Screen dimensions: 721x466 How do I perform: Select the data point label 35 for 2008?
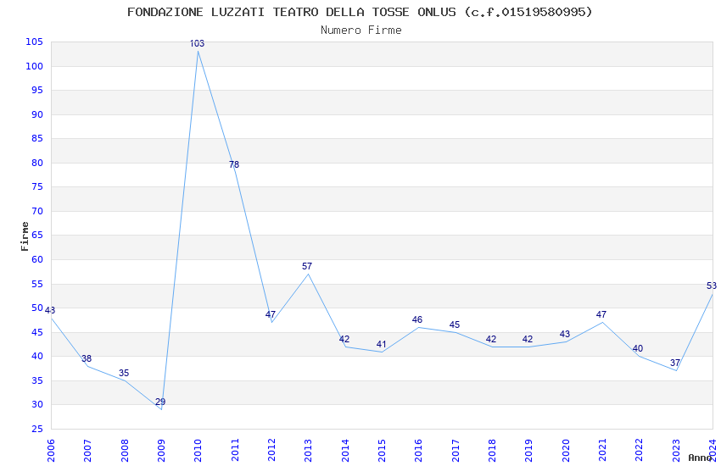[x=124, y=373]
